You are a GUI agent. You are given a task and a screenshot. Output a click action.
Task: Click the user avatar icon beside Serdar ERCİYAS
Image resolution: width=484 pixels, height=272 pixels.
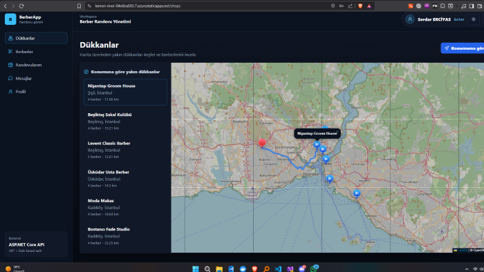point(410,19)
